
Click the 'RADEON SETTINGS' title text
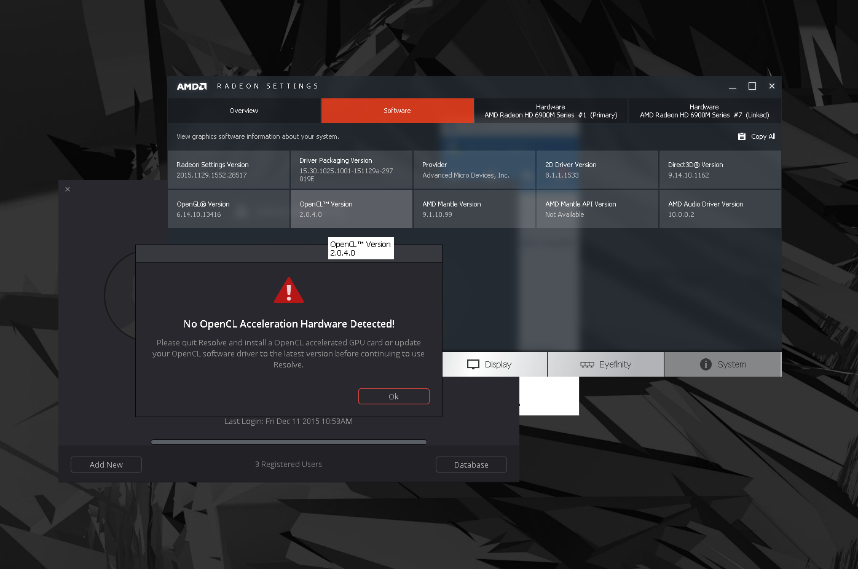[267, 87]
